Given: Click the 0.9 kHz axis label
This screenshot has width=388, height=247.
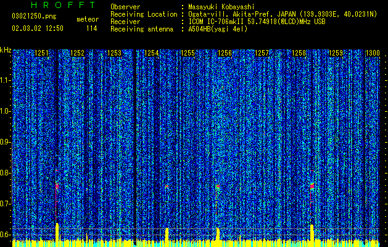Looking at the screenshot, I should click(6, 142).
